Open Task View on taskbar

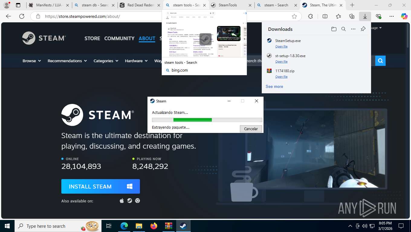[x=109, y=226]
